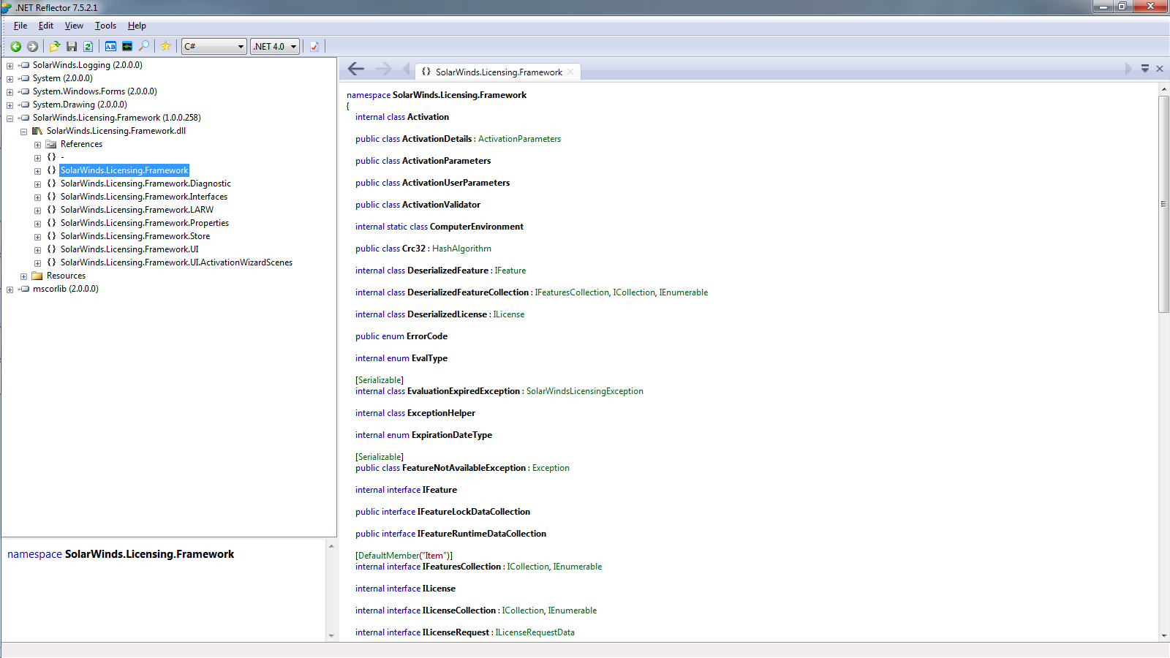This screenshot has height=658, width=1170.
Task: Expand the System.Drawing (2.0.0.0) node
Action: pyautogui.click(x=10, y=105)
